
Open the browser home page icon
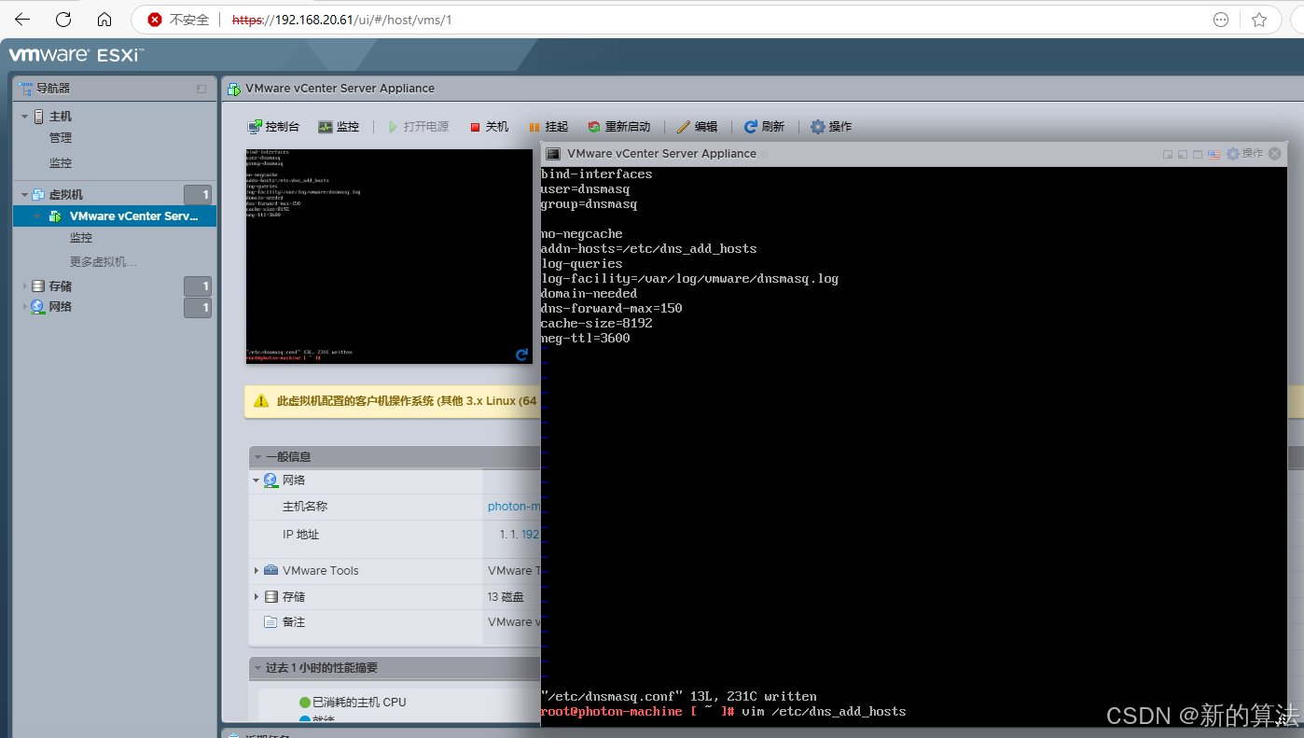click(104, 19)
